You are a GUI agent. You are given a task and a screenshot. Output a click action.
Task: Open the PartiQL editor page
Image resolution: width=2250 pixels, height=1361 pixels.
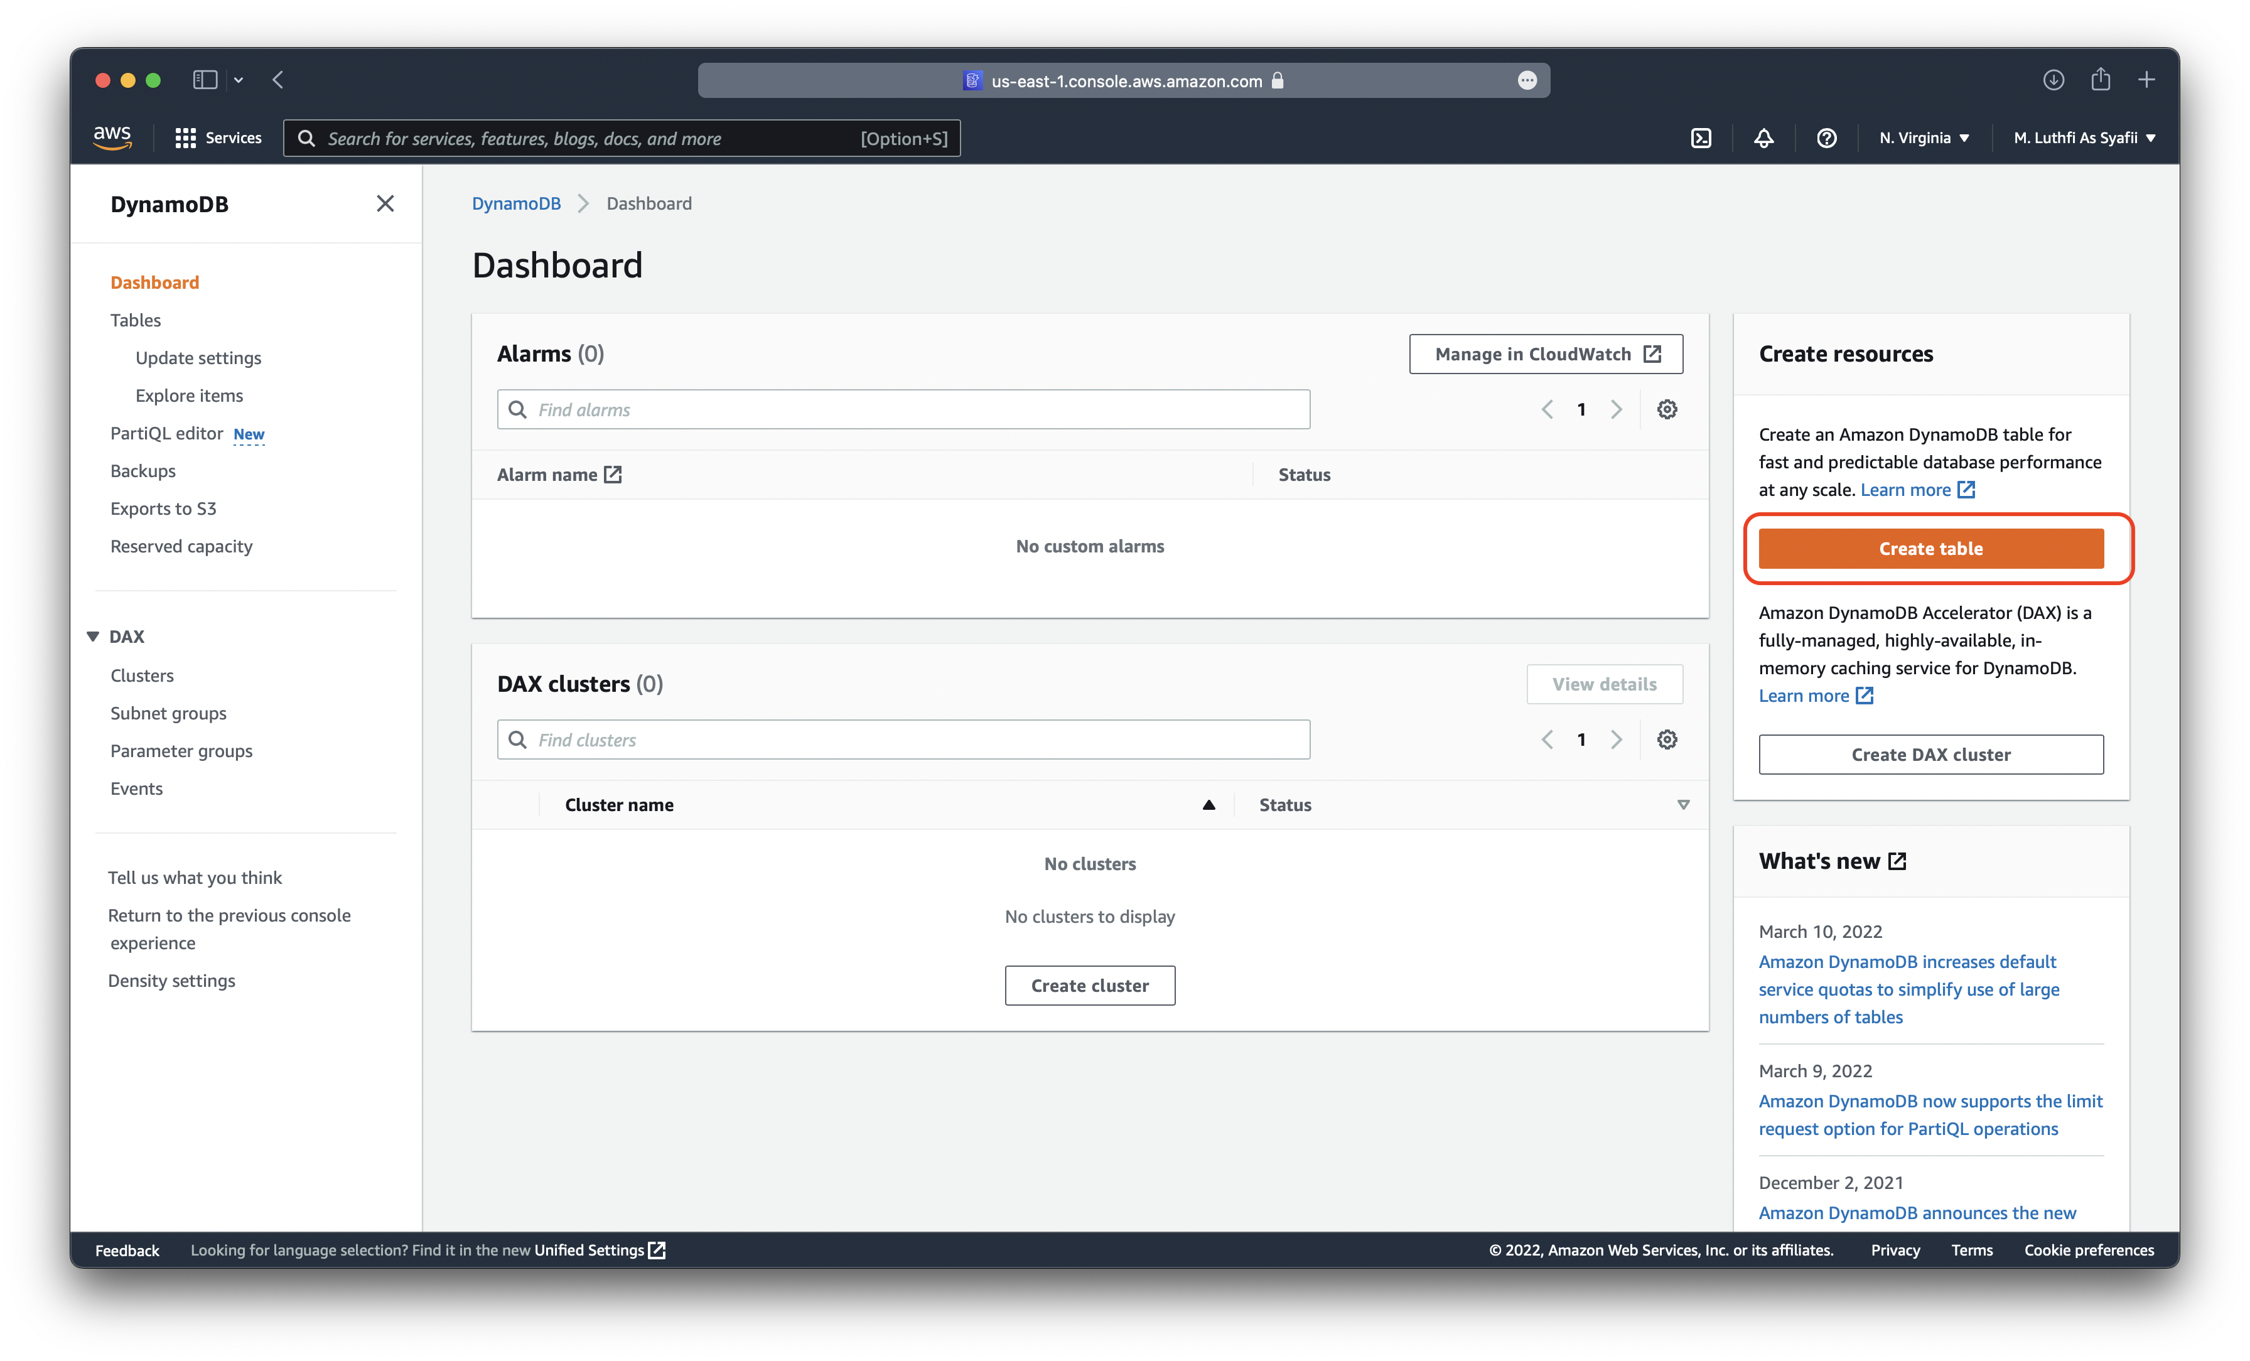pyautogui.click(x=167, y=433)
